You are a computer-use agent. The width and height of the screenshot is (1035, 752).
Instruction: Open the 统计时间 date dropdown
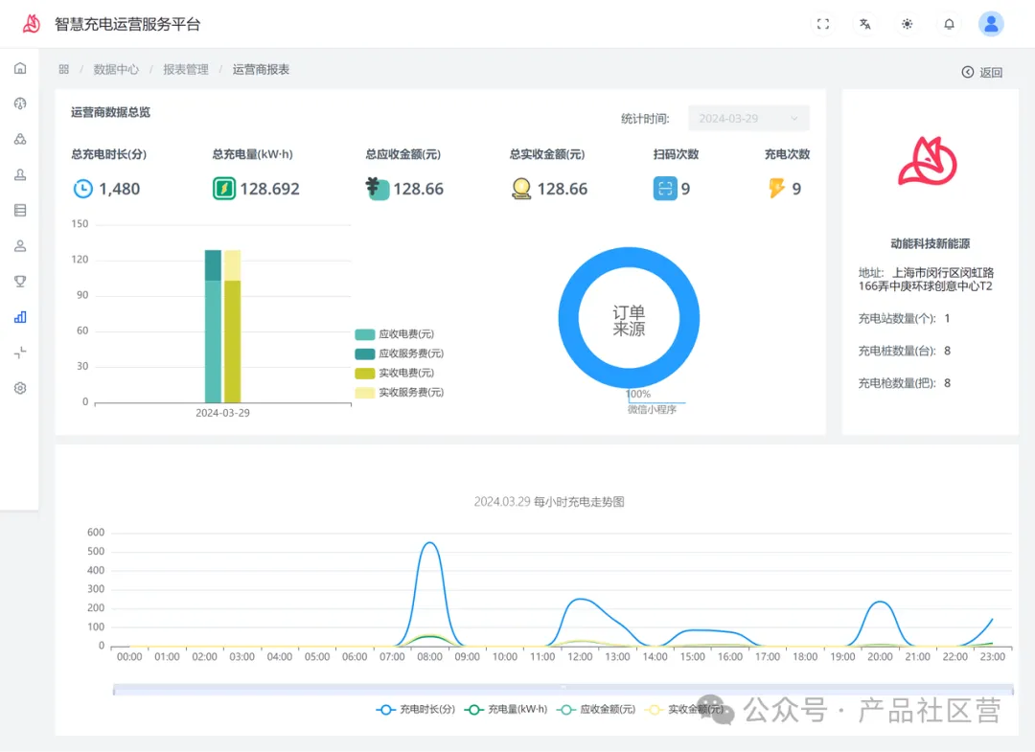coord(748,119)
